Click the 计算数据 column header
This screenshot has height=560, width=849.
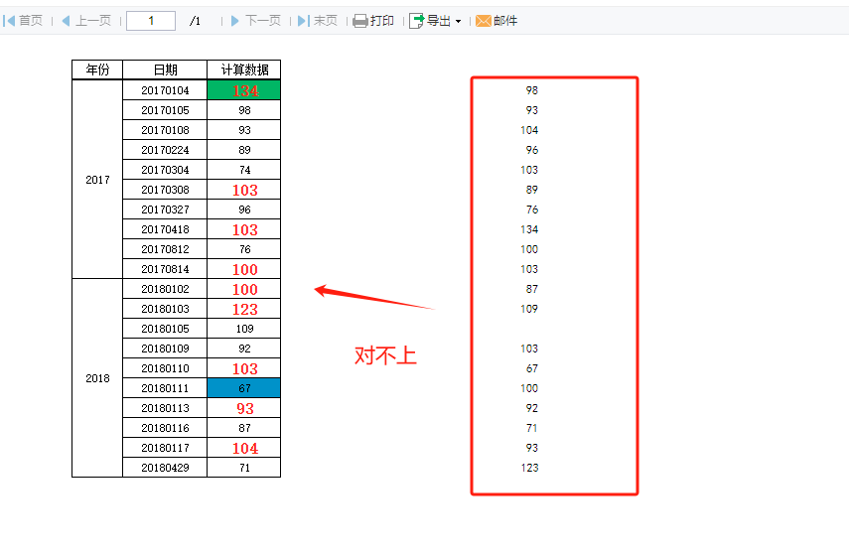click(x=244, y=70)
